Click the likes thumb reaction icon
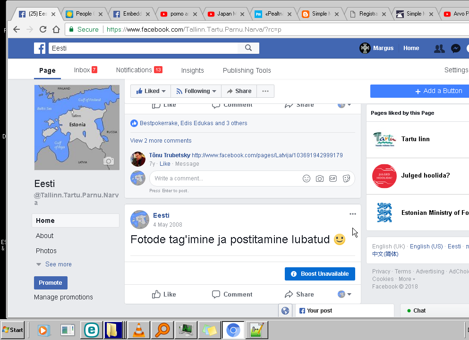Screen dimensions: 469x340 point(134,123)
